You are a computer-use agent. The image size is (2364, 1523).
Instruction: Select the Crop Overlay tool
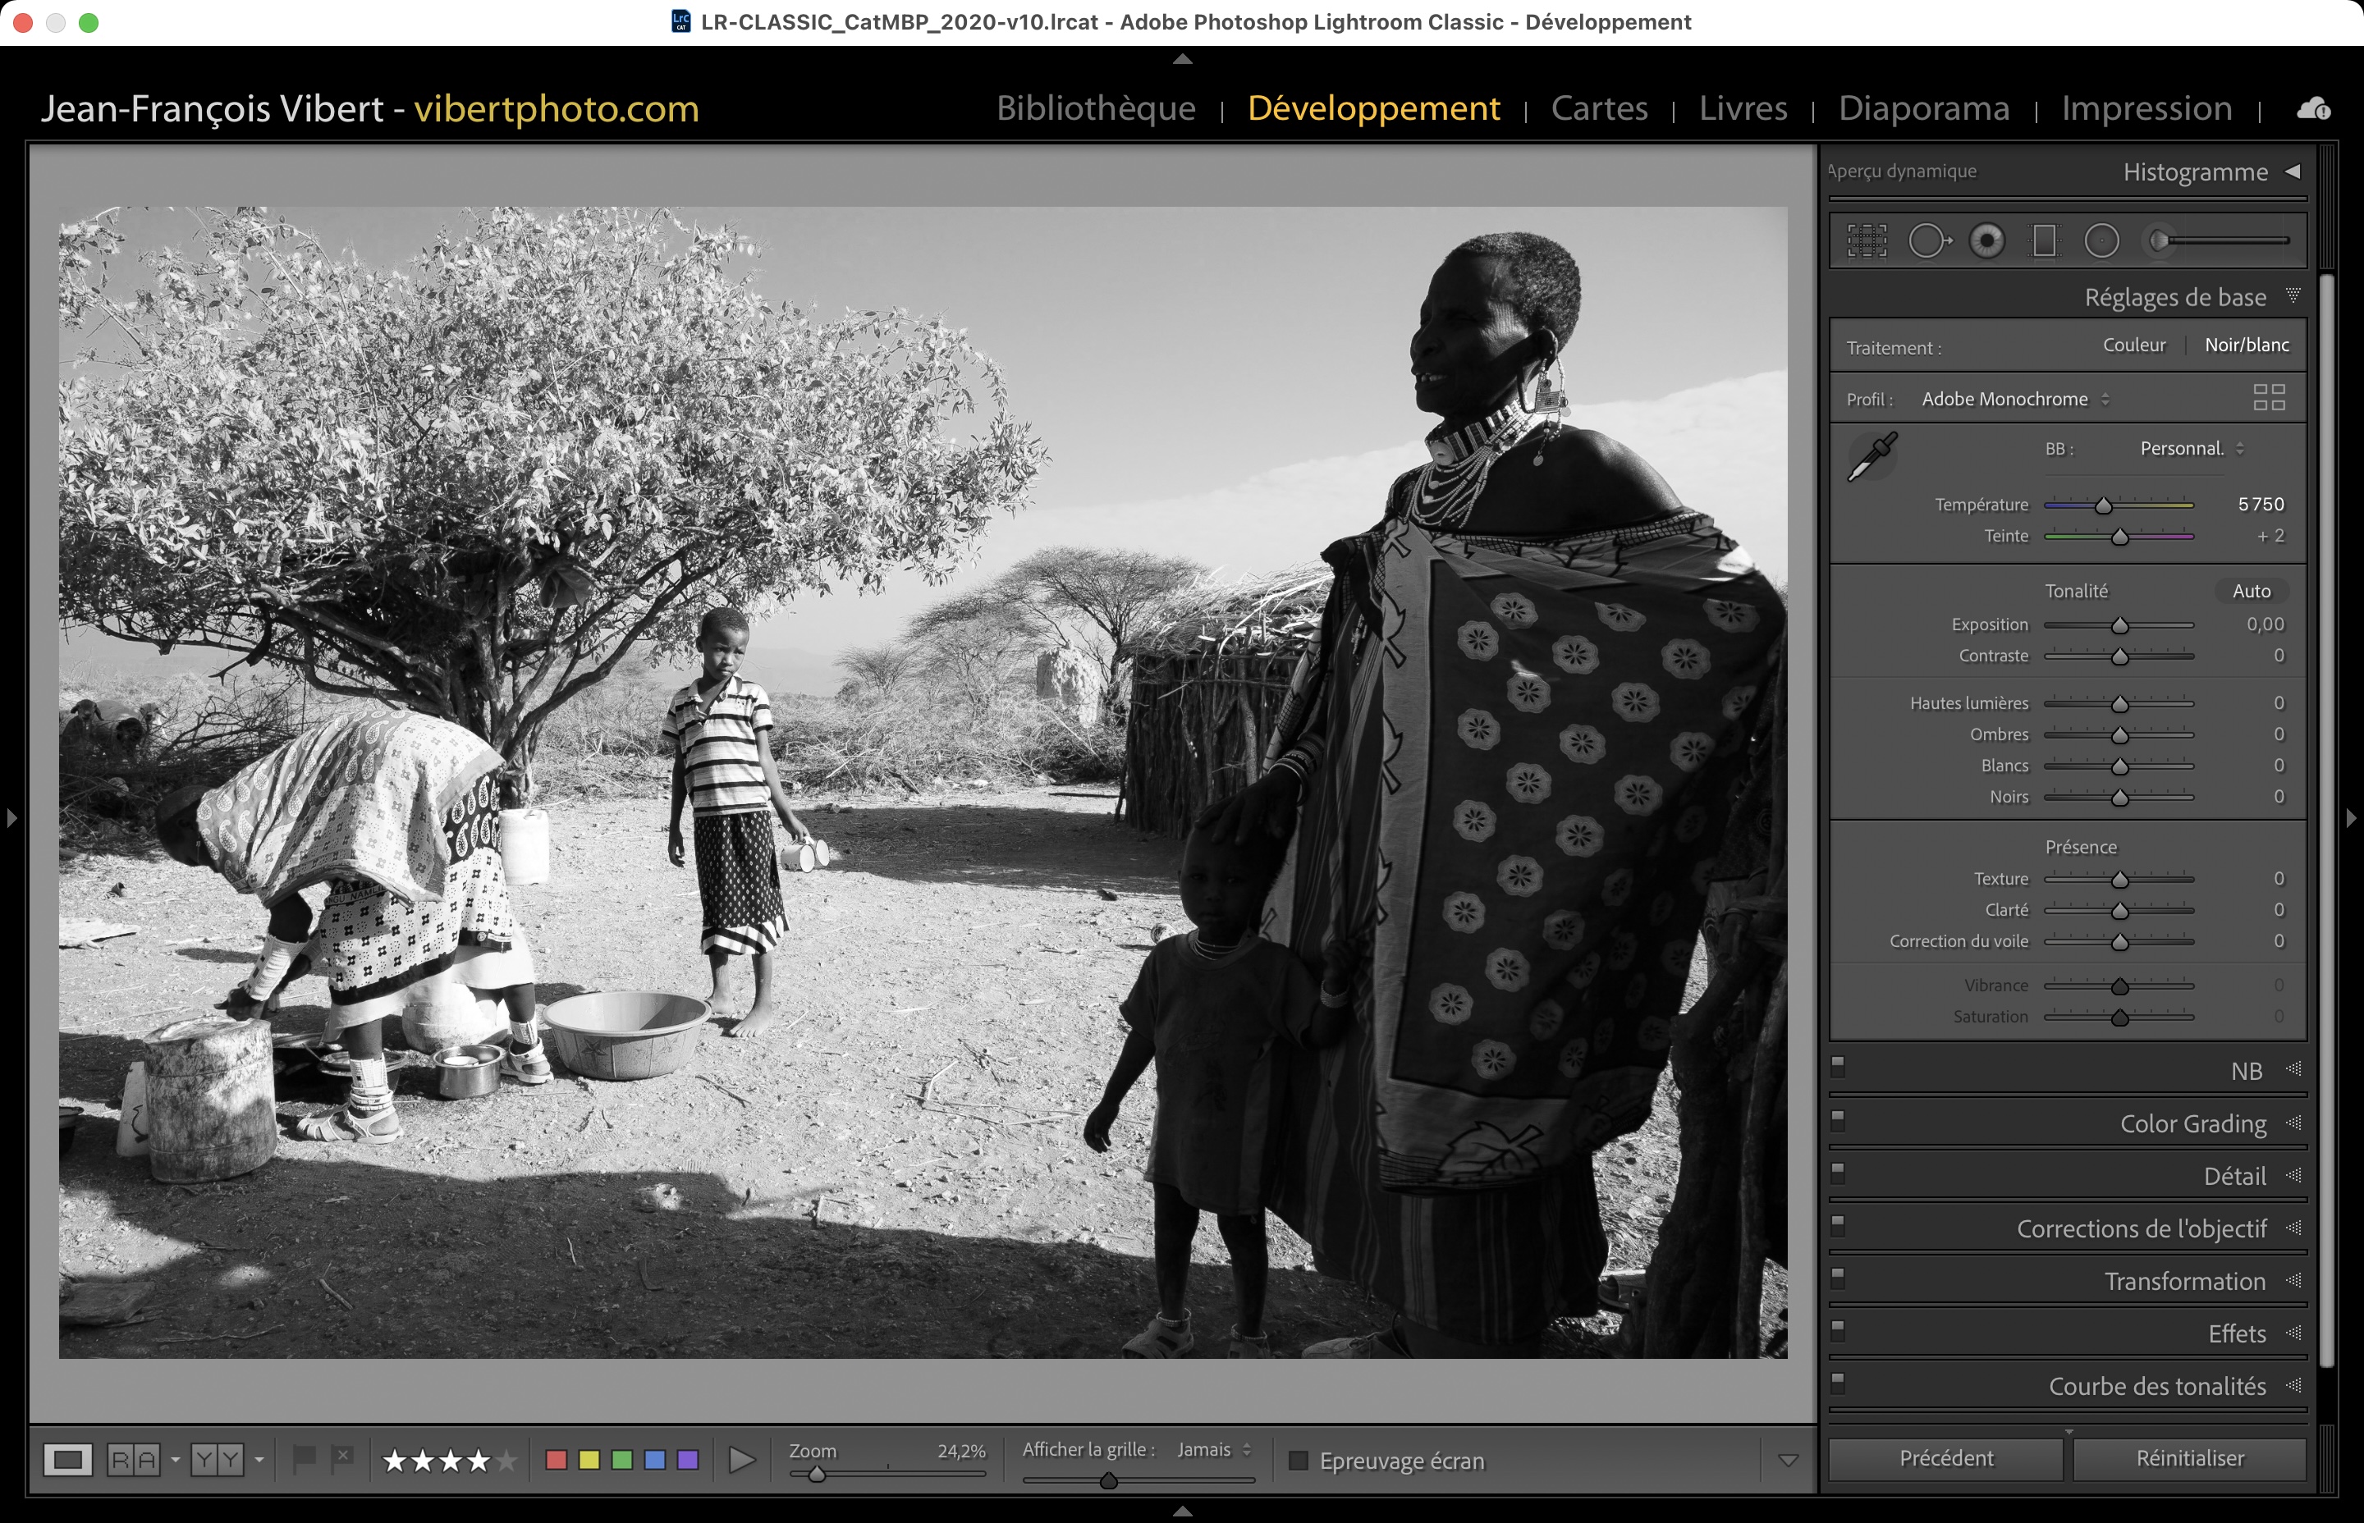(x=1867, y=240)
